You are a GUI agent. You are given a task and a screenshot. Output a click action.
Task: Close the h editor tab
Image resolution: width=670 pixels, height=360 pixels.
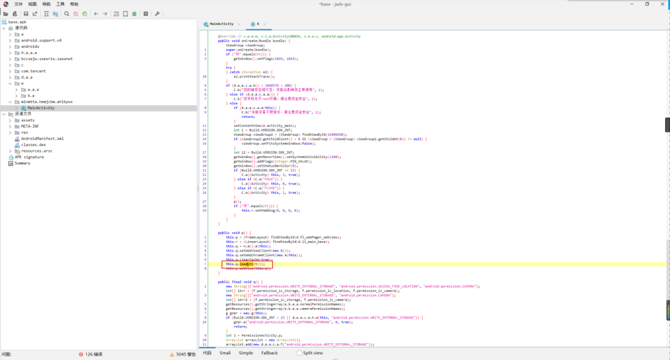point(264,24)
